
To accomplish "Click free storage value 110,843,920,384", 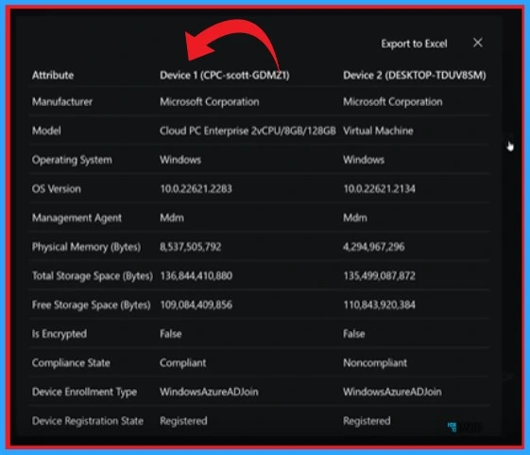I will pyautogui.click(x=379, y=305).
